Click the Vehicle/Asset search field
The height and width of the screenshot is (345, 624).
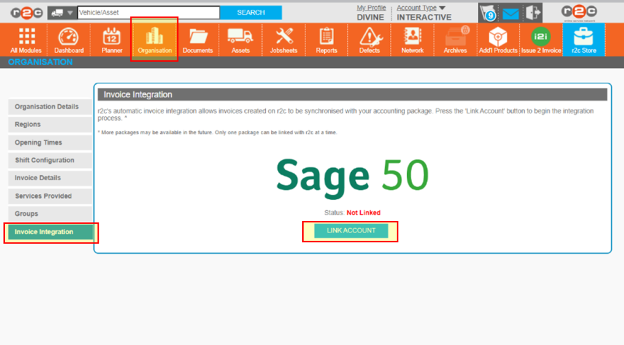149,13
